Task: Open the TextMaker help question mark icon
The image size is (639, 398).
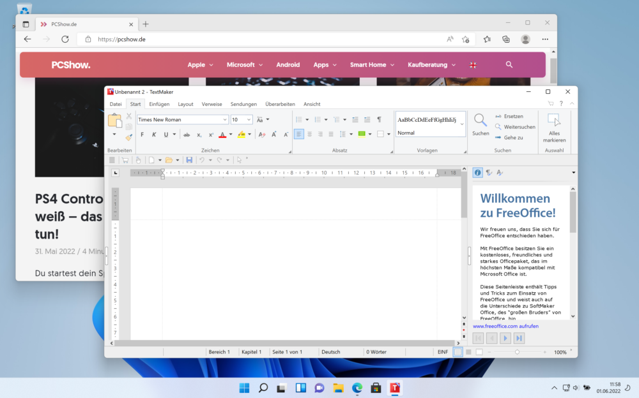Action: [x=561, y=104]
